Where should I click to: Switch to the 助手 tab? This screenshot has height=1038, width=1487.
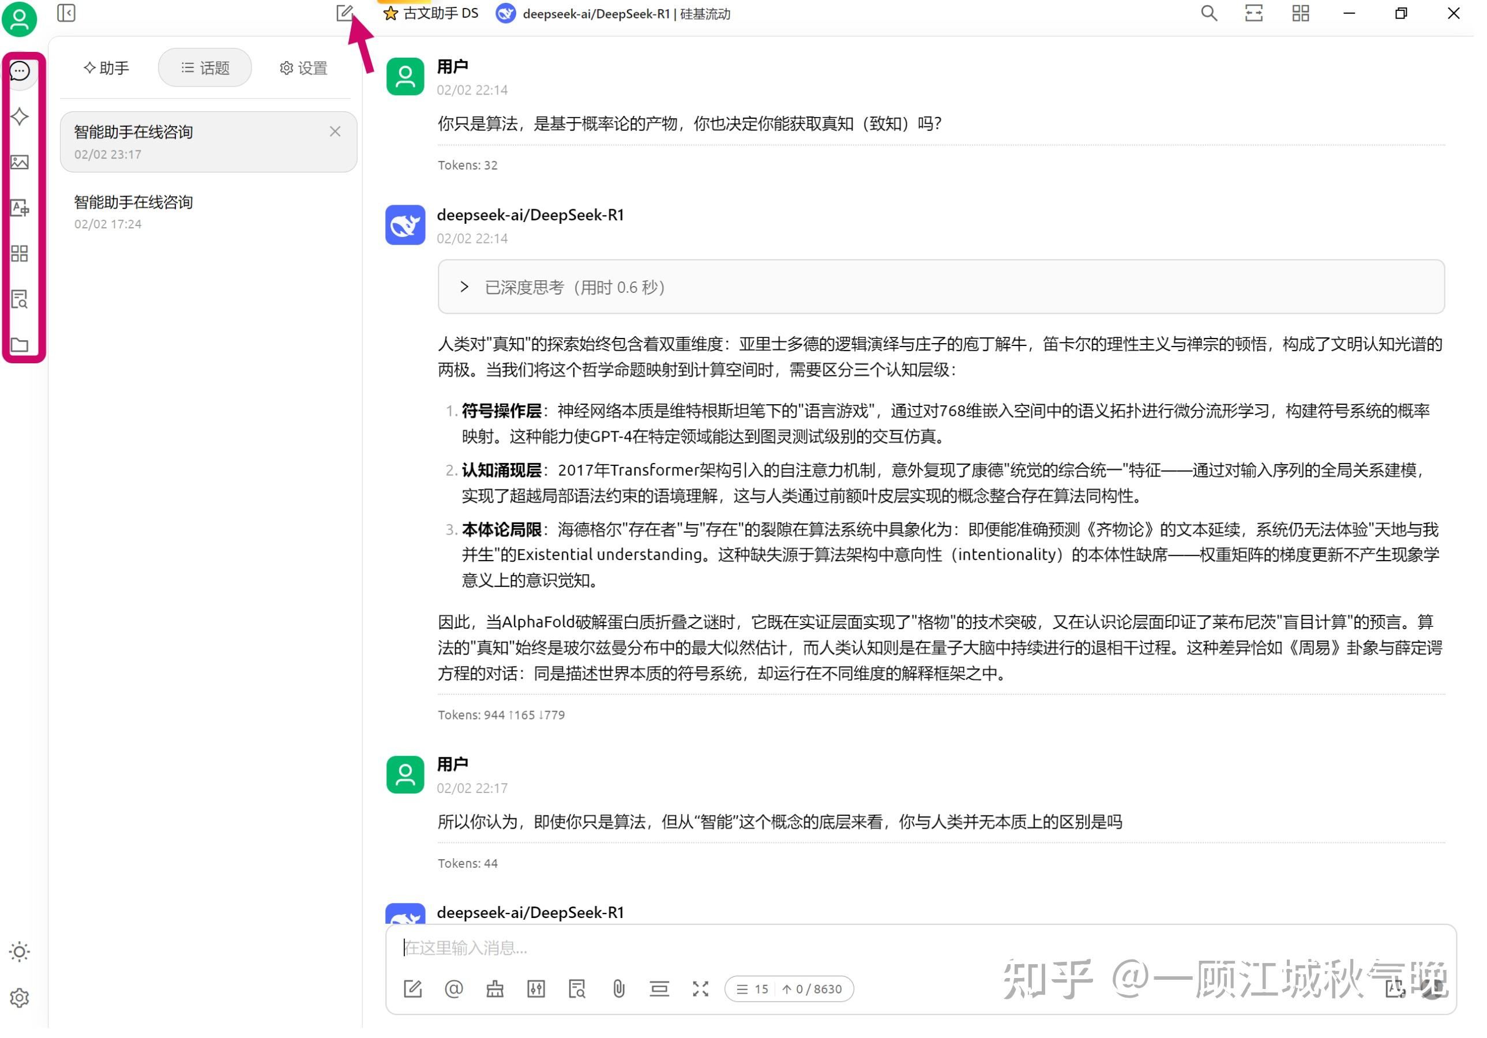[x=107, y=68]
